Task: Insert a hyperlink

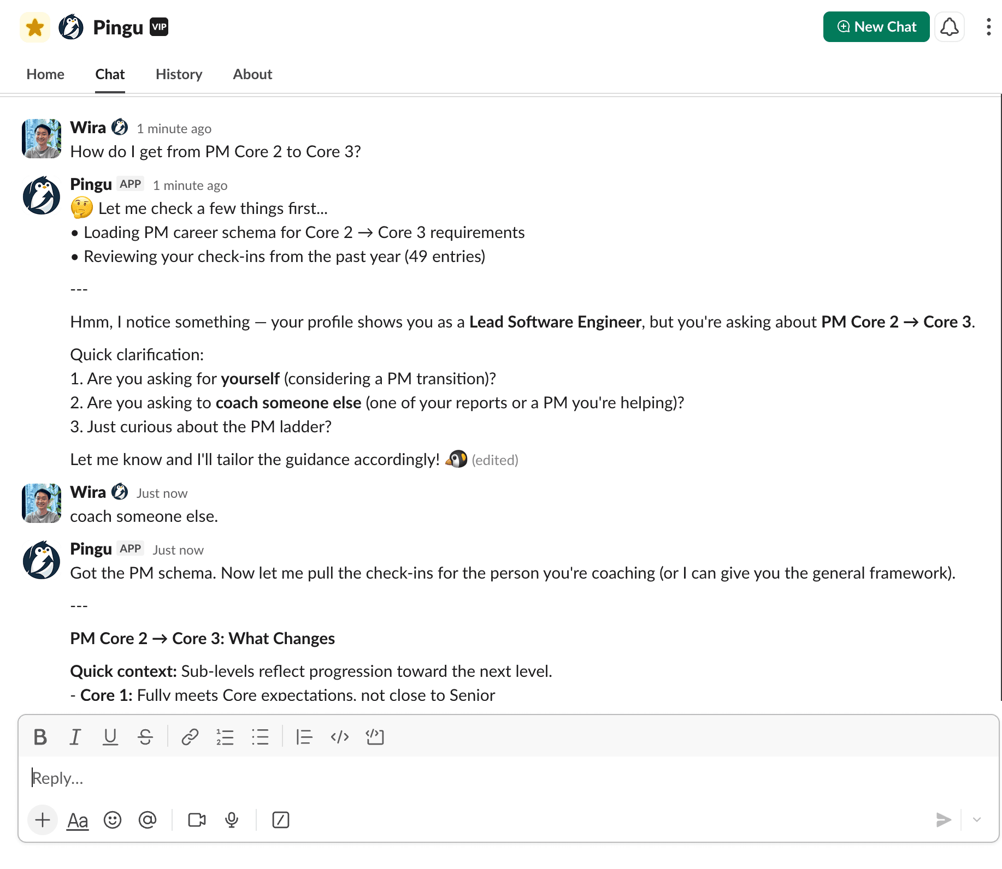Action: pyautogui.click(x=190, y=737)
